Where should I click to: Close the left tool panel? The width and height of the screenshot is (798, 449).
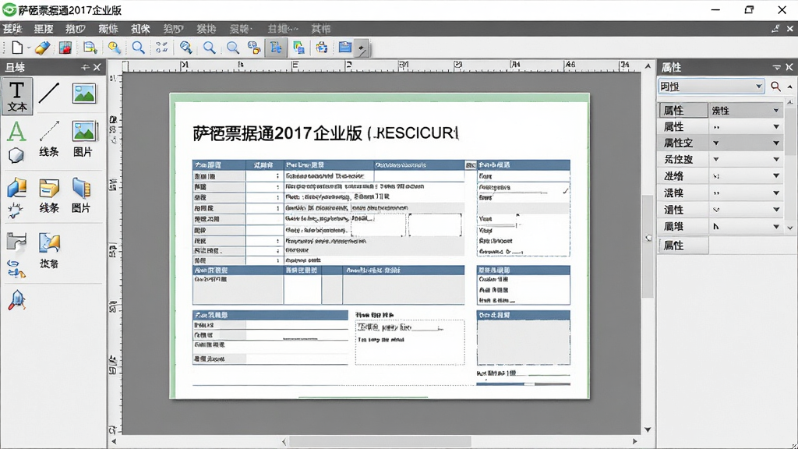click(97, 67)
